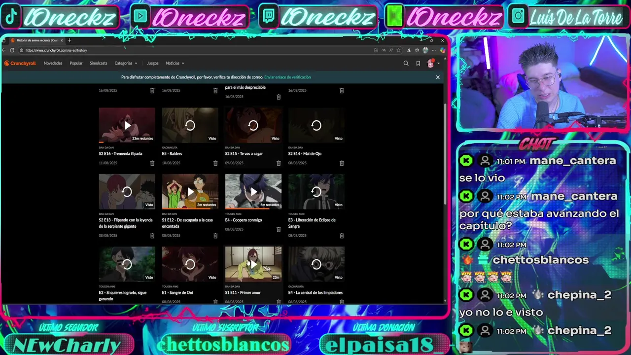Delete the 'E4 - Coopera conmigo' history entry
The width and height of the screenshot is (631, 355).
279,229
